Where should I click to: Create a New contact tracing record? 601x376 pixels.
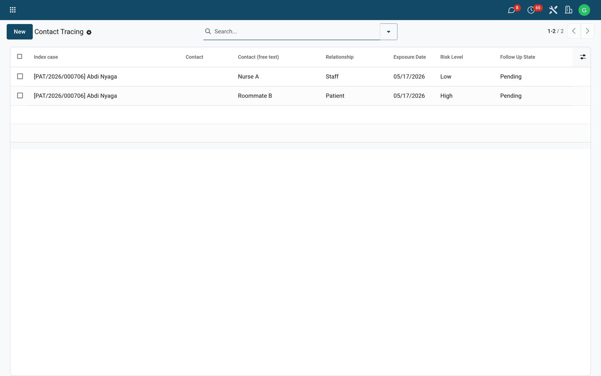pyautogui.click(x=20, y=32)
